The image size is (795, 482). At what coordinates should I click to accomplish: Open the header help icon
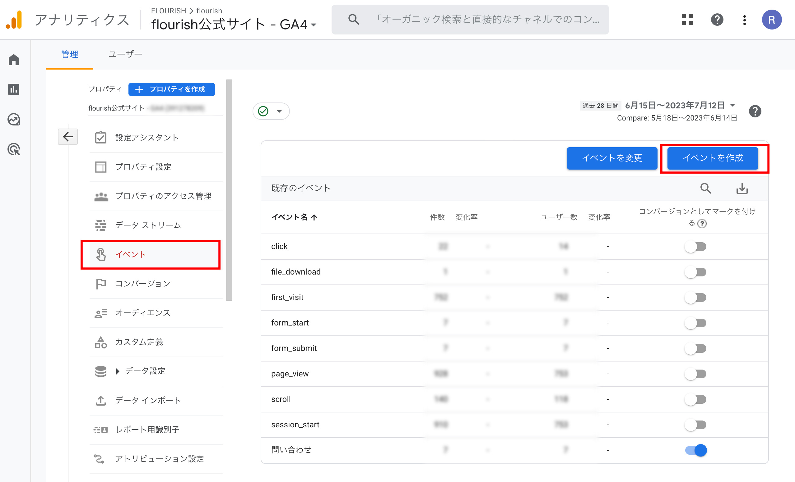pos(717,20)
